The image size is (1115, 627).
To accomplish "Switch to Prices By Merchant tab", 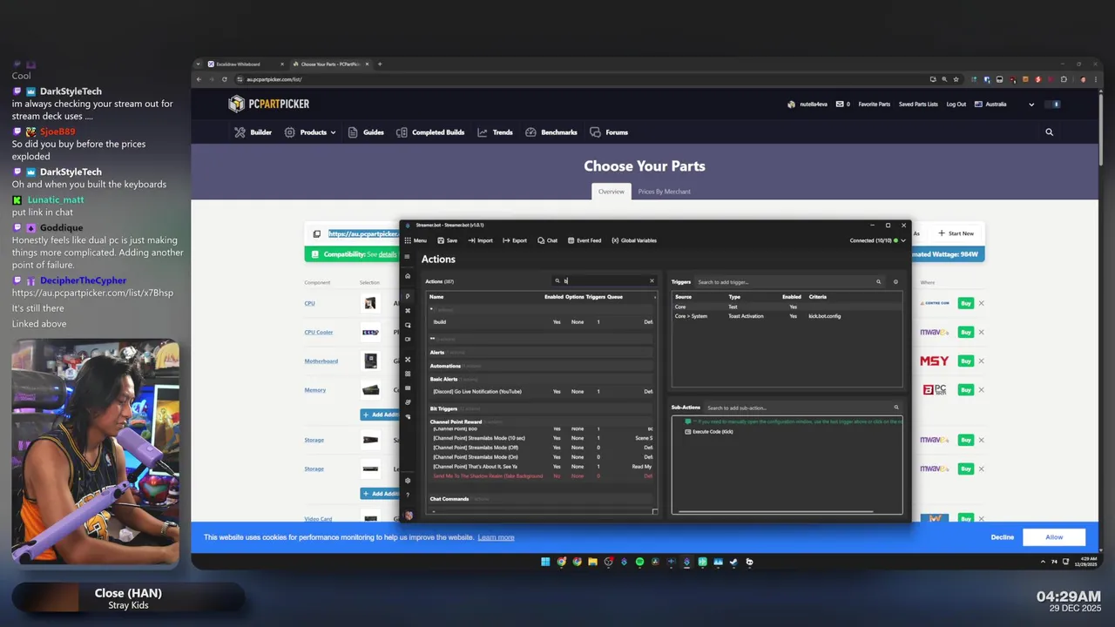I will [665, 192].
